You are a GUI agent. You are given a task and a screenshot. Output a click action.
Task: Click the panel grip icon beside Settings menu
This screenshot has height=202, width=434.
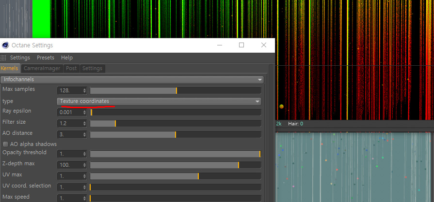coord(3,58)
